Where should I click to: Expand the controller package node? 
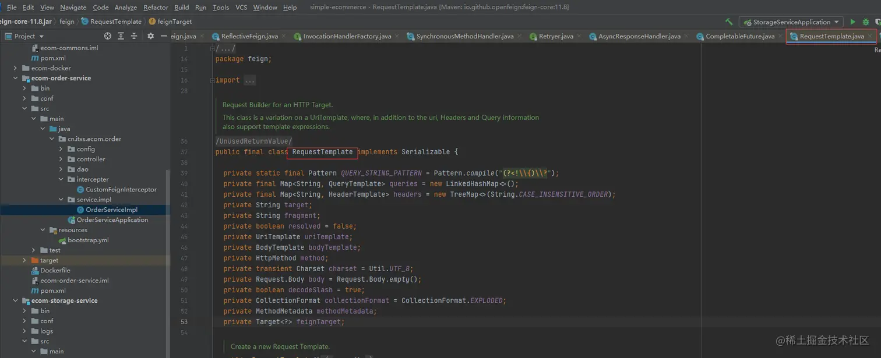tap(61, 159)
